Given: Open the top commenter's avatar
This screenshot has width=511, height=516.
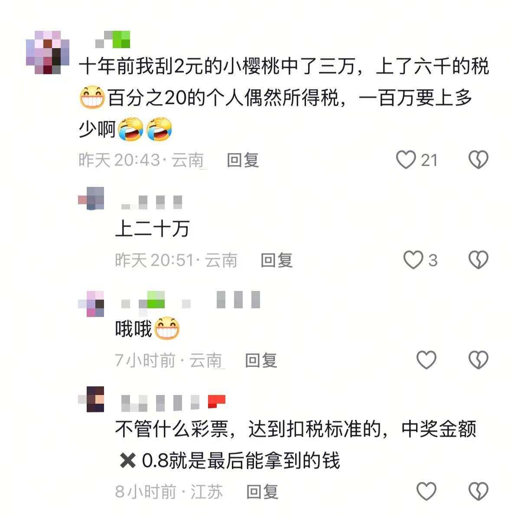Looking at the screenshot, I should [x=48, y=52].
